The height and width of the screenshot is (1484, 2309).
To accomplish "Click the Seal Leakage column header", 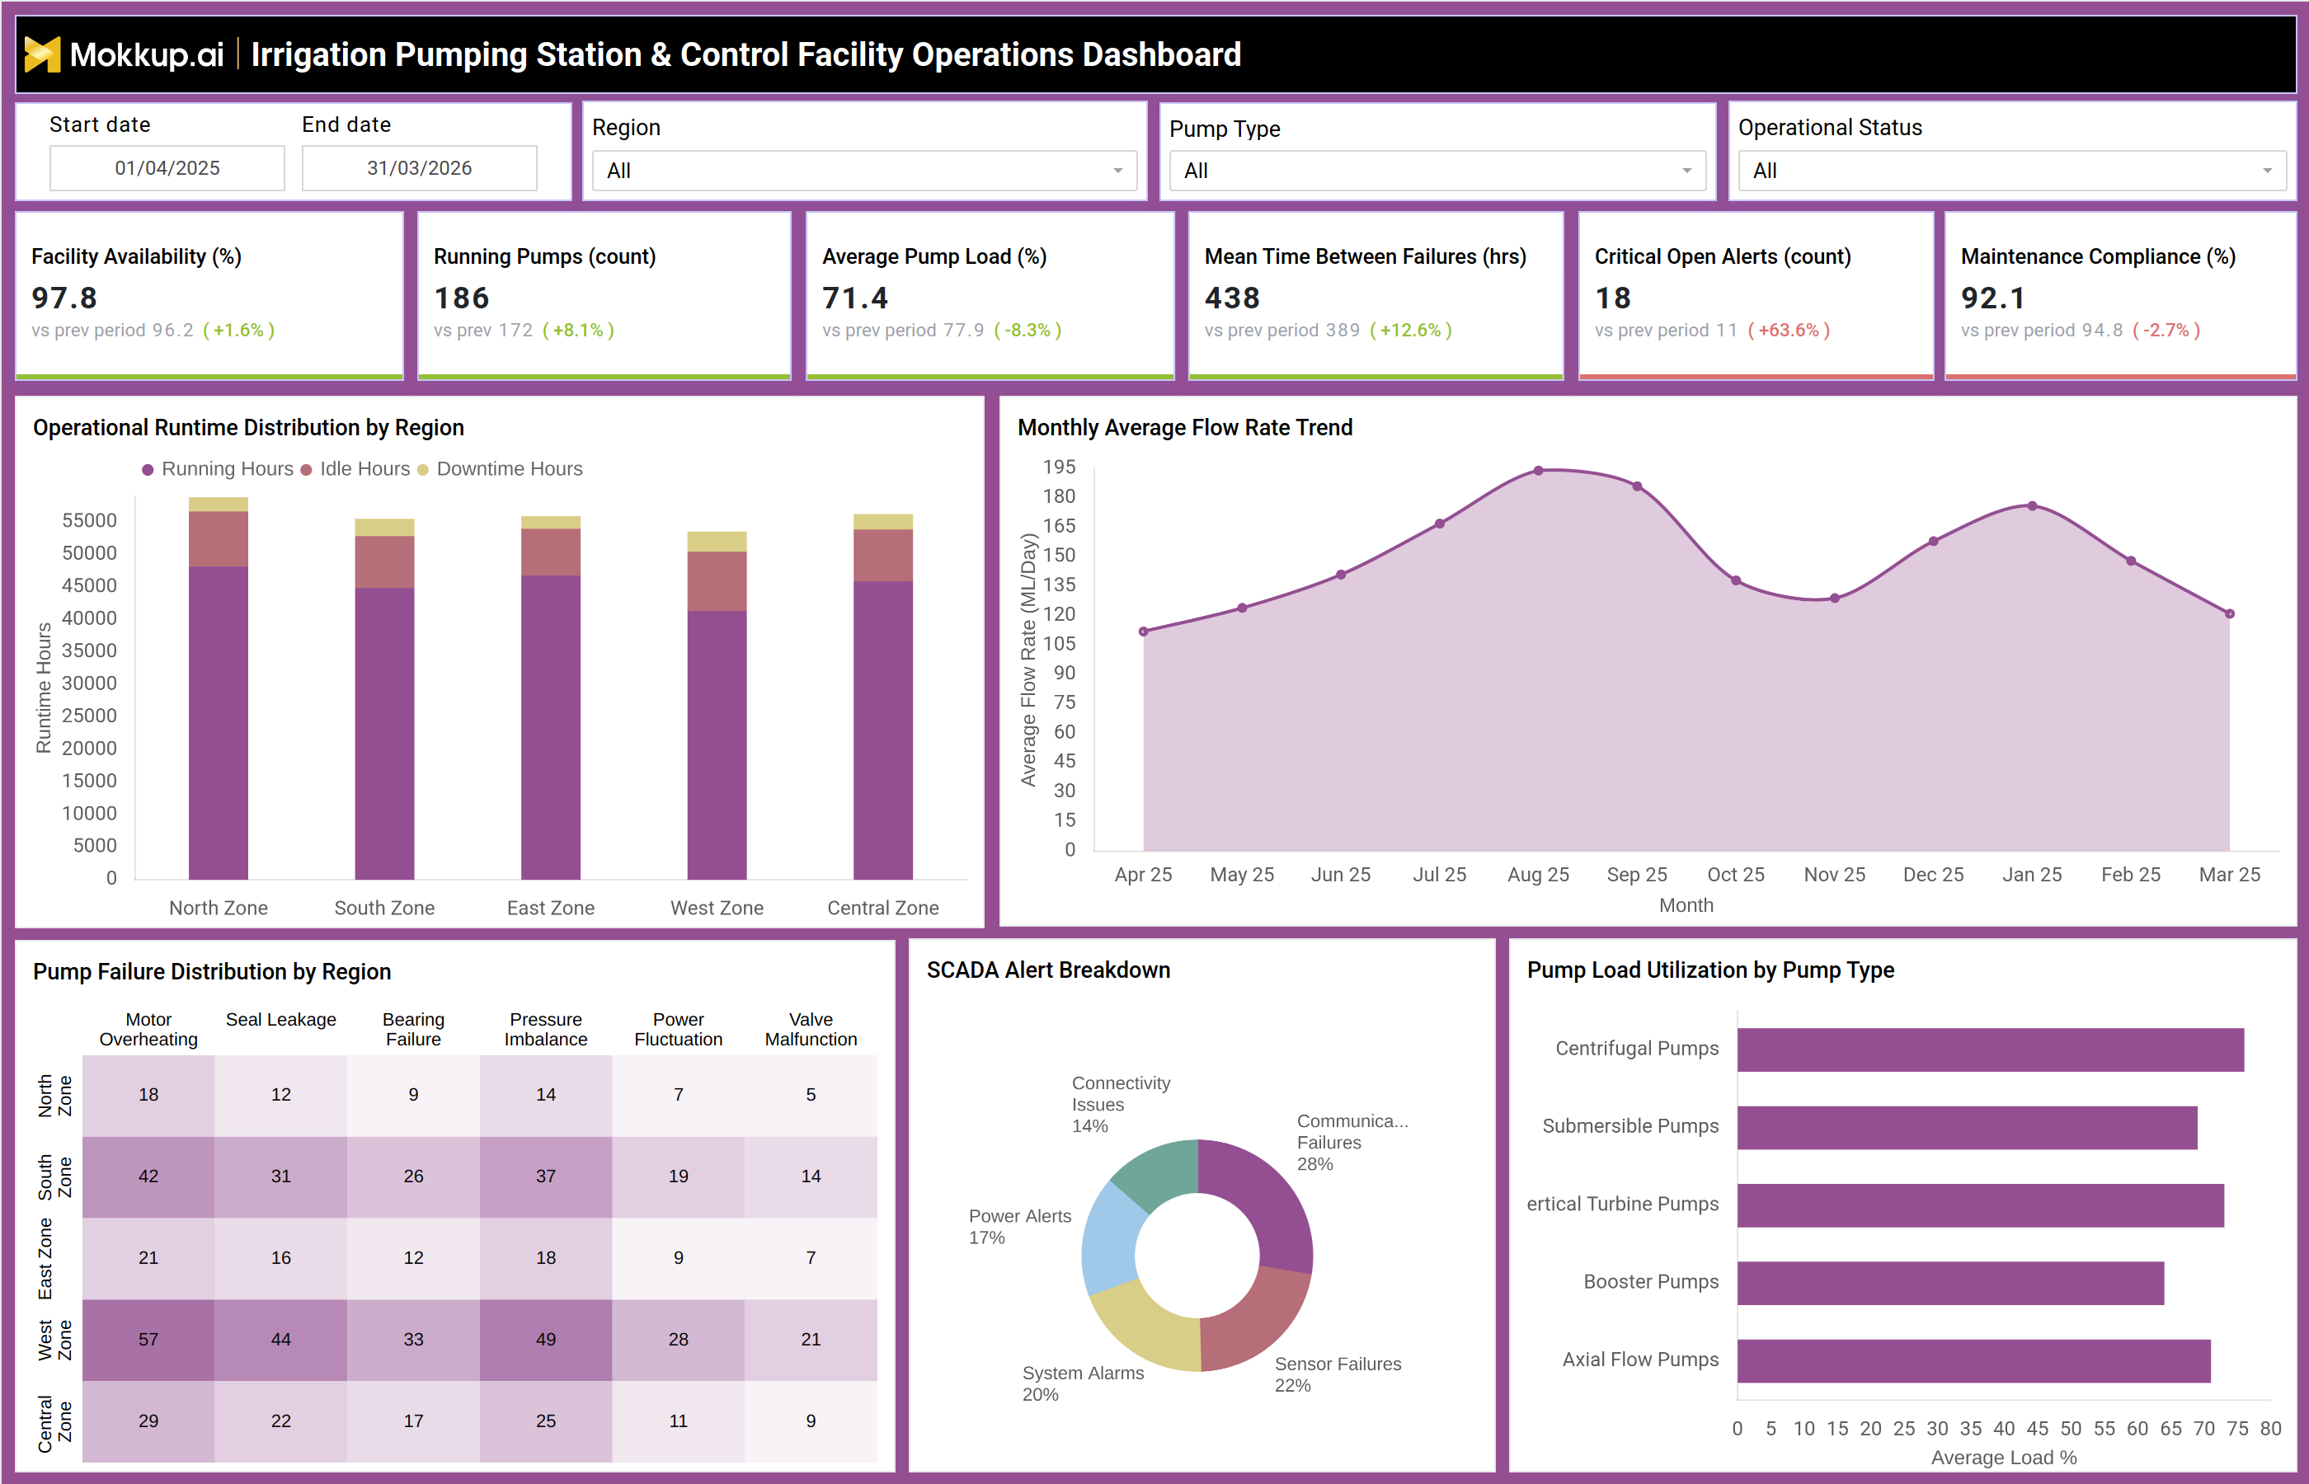I will point(280,1020).
